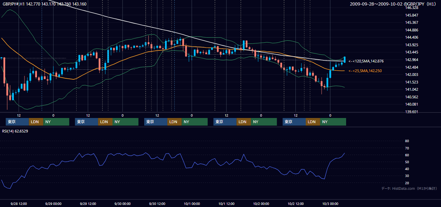Click RSI scale level 30
This screenshot has height=207, width=441.
tap(407, 176)
